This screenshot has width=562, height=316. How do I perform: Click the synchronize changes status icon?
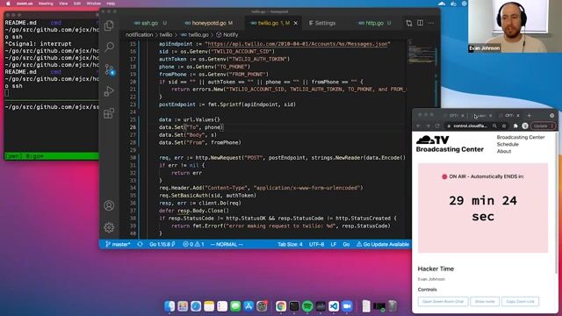[140, 244]
